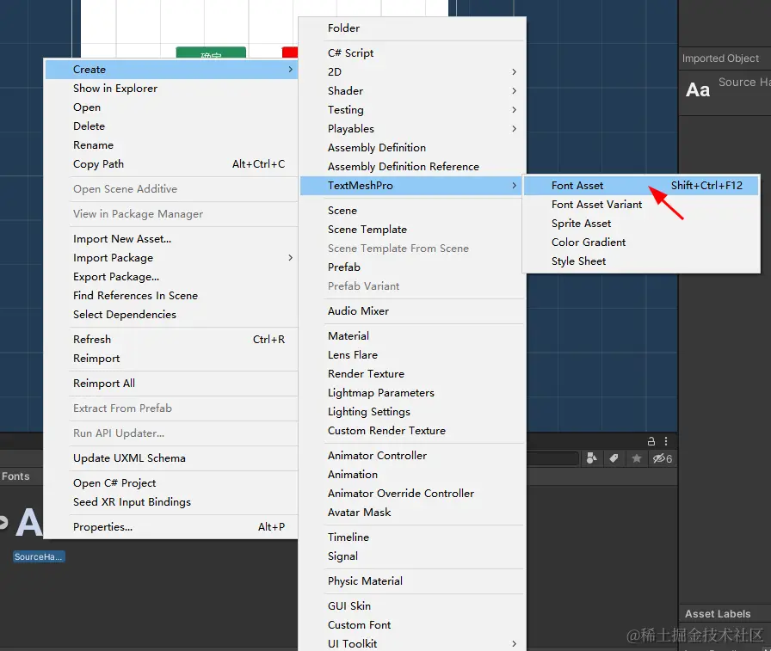Expand the TextMeshPro submenu
Viewport: 771px width, 651px height.
tap(514, 185)
